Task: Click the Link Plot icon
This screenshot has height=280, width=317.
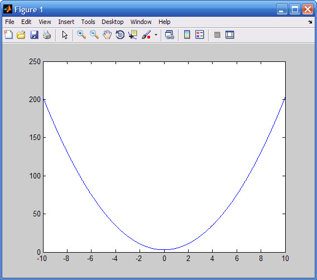Action: coord(170,35)
